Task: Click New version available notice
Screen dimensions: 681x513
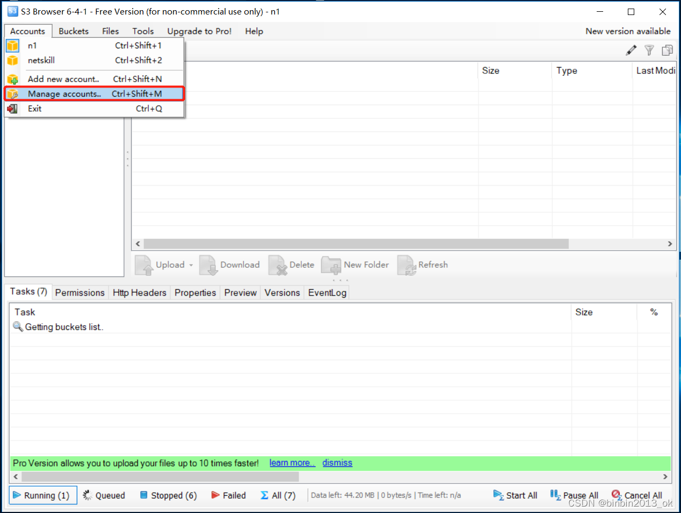Action: 628,31
